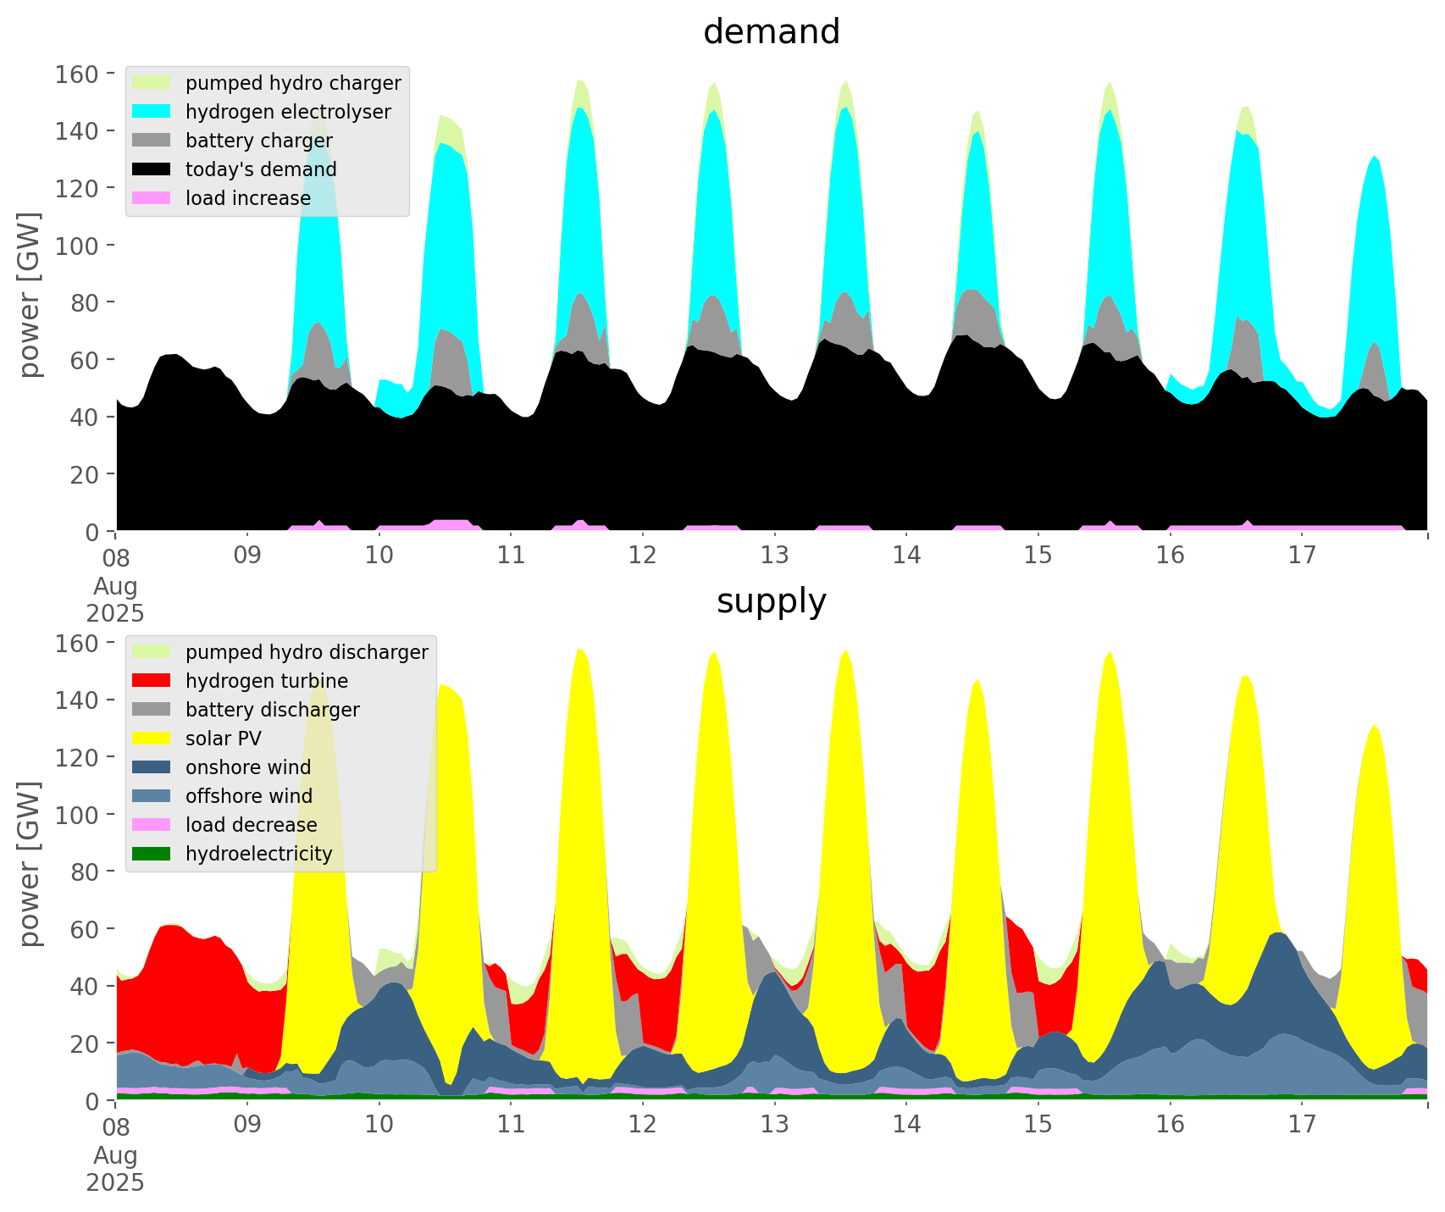
Task: Click the green hydroelectricity legend swatch
Action: click(x=152, y=854)
